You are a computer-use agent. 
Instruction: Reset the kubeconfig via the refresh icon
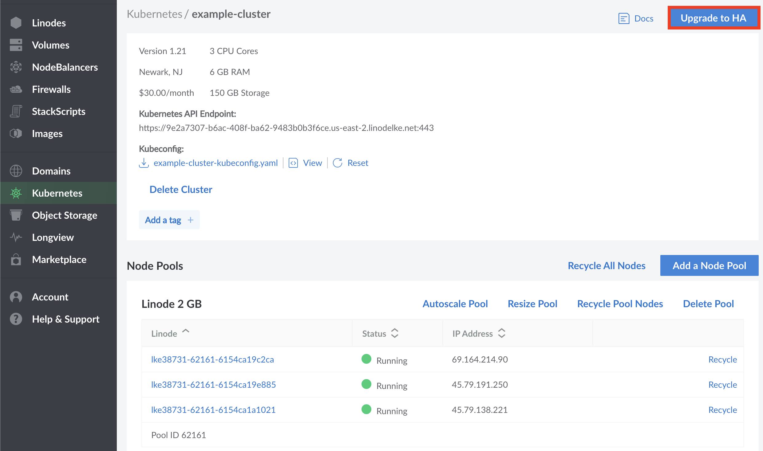coord(338,163)
